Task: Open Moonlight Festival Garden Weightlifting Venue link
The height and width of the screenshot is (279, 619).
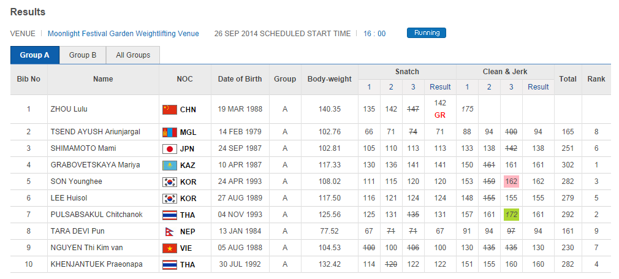Action: pos(123,34)
